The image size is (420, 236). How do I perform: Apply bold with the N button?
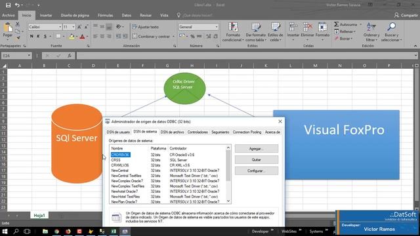pyautogui.click(x=31, y=36)
